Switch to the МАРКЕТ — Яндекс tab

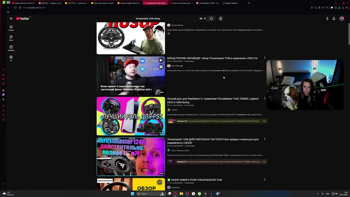(50, 3)
